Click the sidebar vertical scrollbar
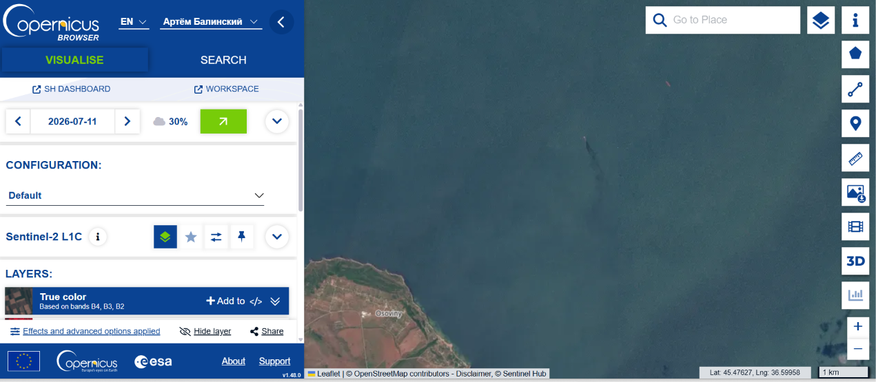The image size is (876, 382). [x=301, y=159]
